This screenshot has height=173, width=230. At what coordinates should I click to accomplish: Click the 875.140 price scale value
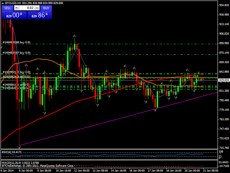tap(224, 53)
